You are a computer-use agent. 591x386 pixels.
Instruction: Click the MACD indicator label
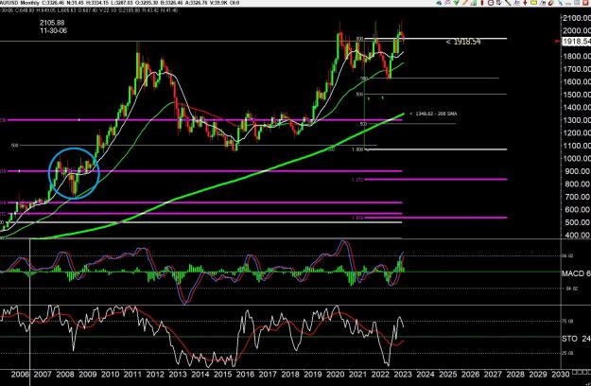coord(576,273)
